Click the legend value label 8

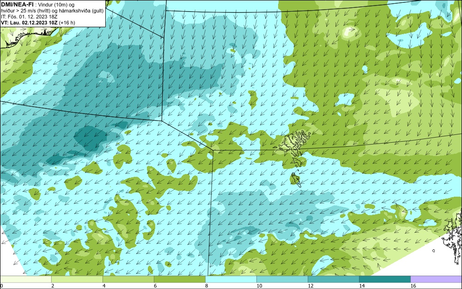[207, 286]
